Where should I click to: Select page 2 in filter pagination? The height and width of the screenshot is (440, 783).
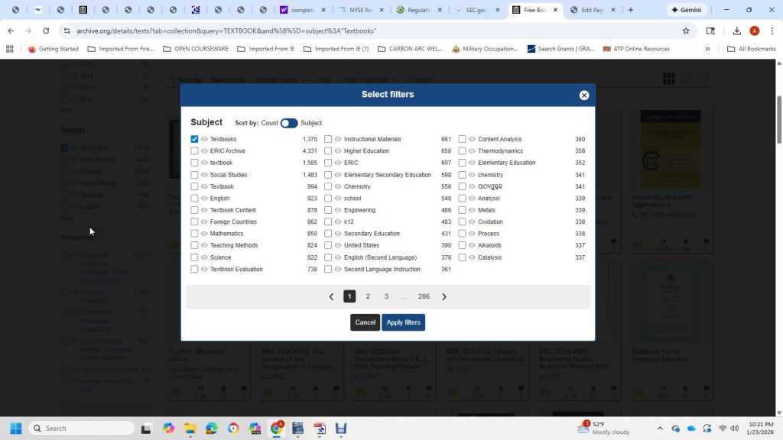click(x=368, y=296)
